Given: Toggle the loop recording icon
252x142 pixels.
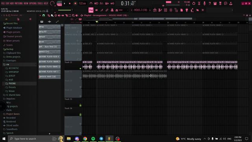Looking at the screenshot, I should [112, 4].
